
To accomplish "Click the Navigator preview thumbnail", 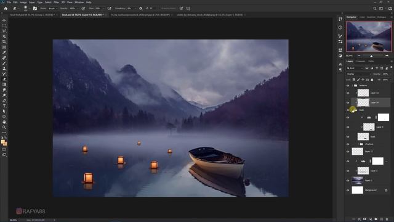I will click(x=369, y=36).
